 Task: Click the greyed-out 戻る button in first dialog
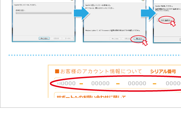pos(56,38)
